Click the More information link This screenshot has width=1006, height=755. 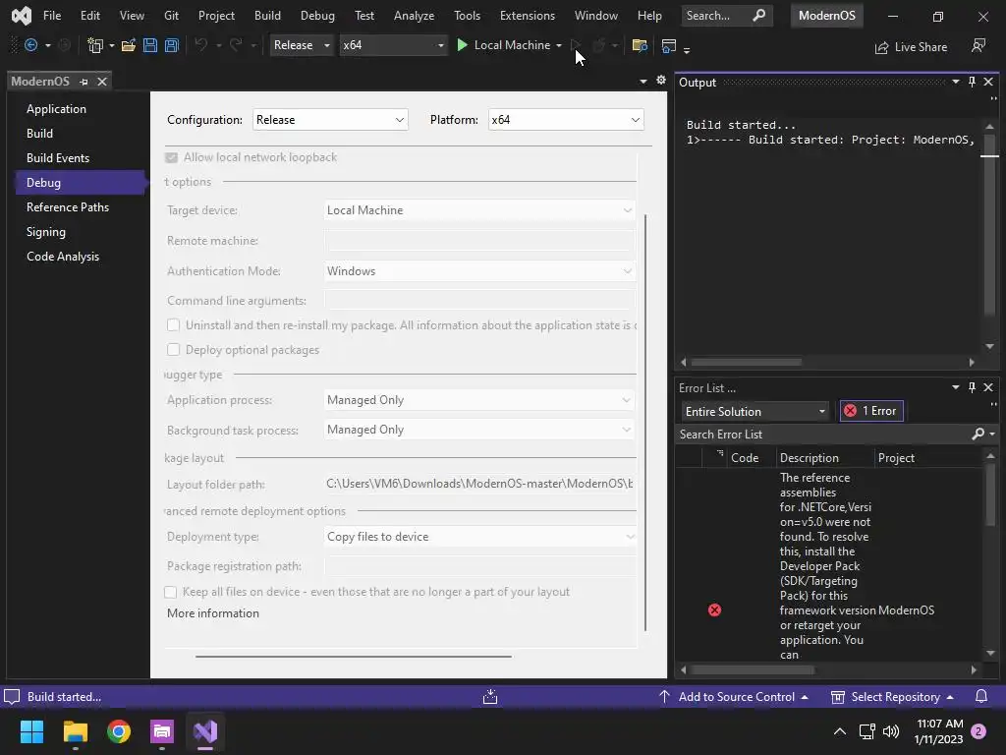click(x=213, y=613)
